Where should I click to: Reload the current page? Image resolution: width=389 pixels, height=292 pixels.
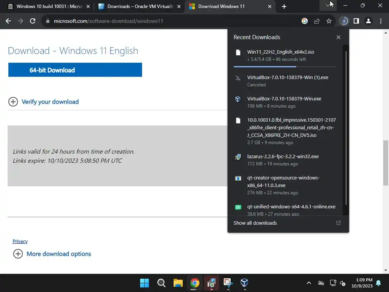[33, 21]
